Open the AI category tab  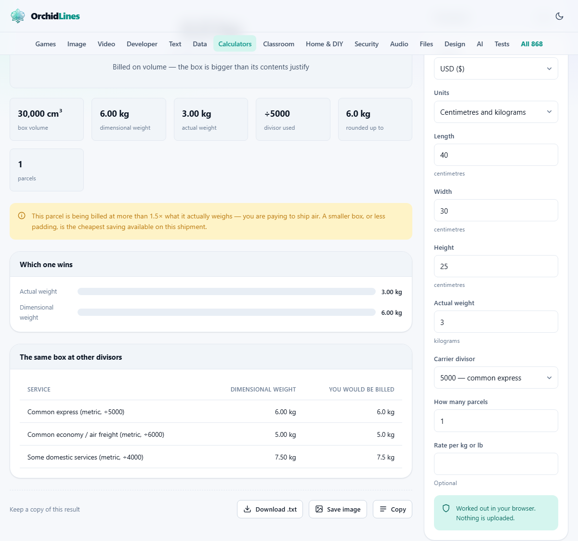(480, 44)
